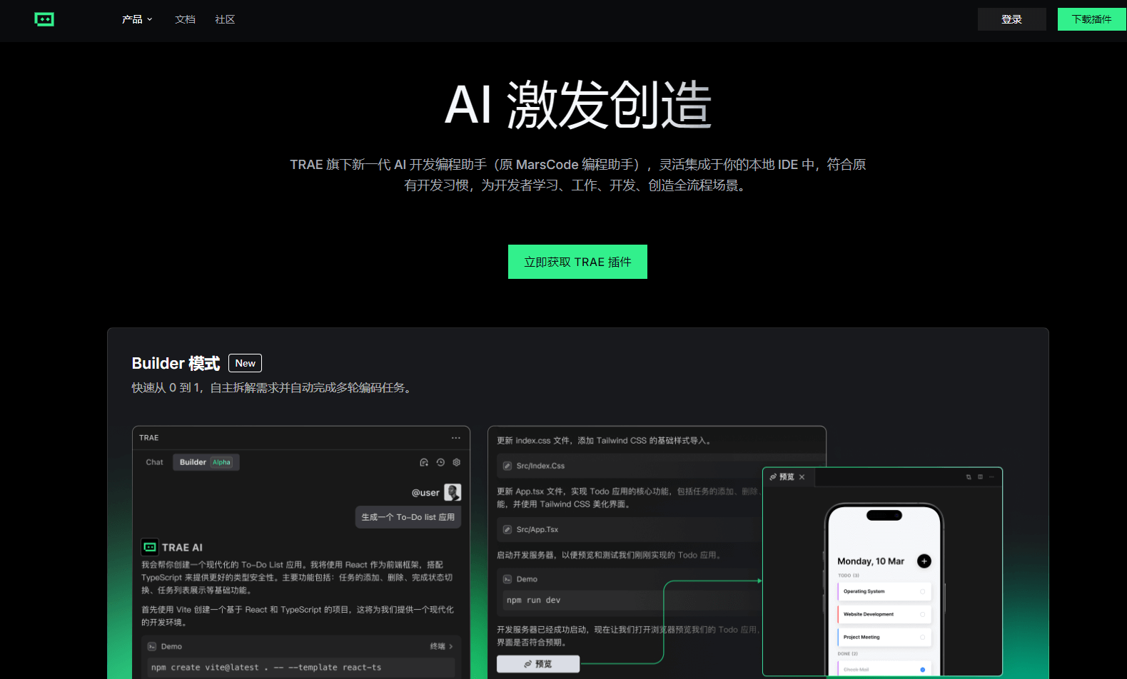Check the Website Development task circle
Image resolution: width=1127 pixels, height=679 pixels.
click(x=922, y=614)
